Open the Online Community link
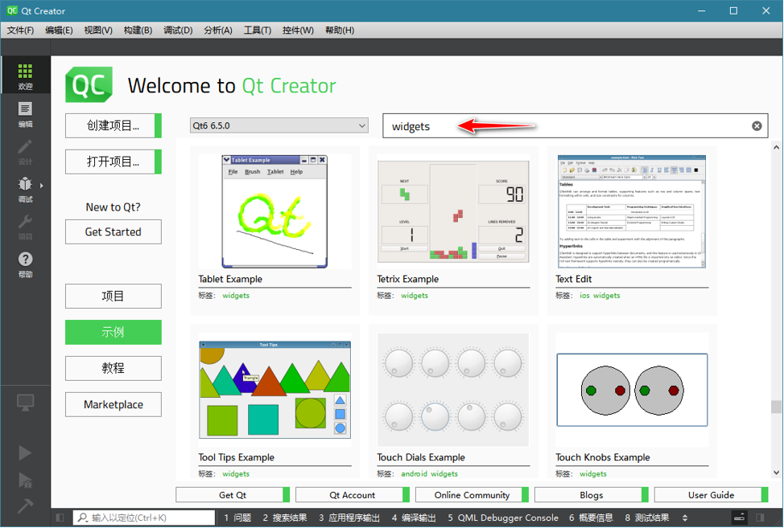Screen dimensions: 784x528 (472, 495)
